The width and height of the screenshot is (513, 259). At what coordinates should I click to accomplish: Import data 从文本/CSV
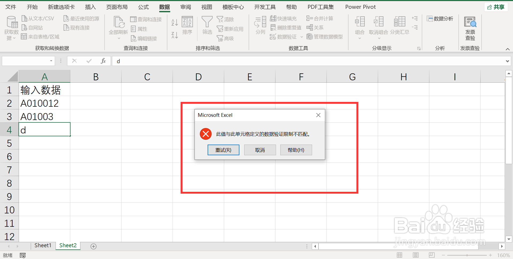(x=38, y=18)
